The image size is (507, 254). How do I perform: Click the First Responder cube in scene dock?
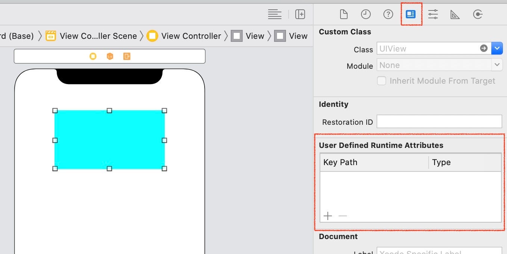pyautogui.click(x=109, y=56)
